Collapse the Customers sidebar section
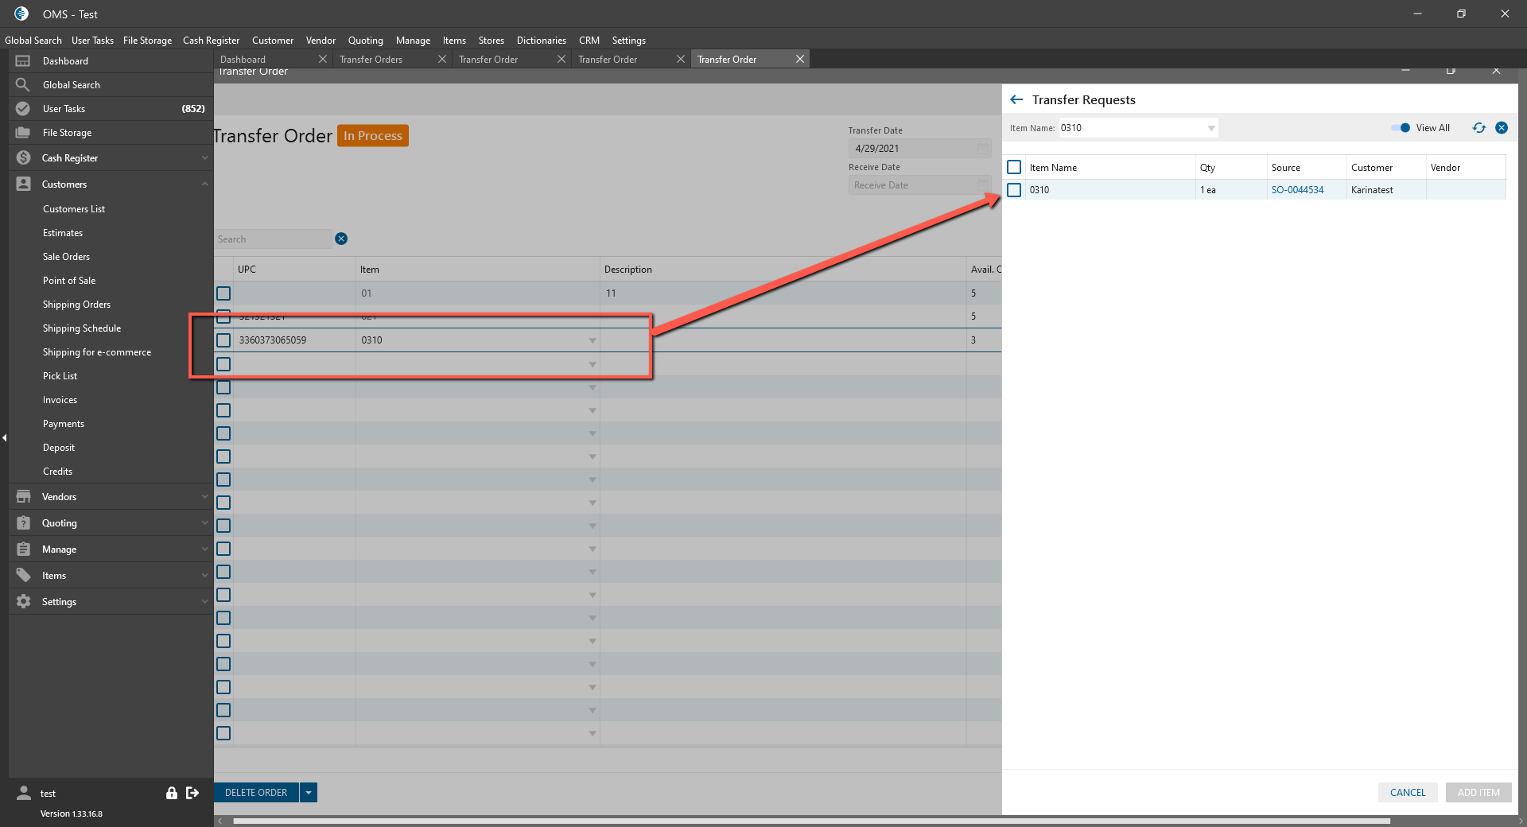This screenshot has height=827, width=1527. pyautogui.click(x=204, y=184)
